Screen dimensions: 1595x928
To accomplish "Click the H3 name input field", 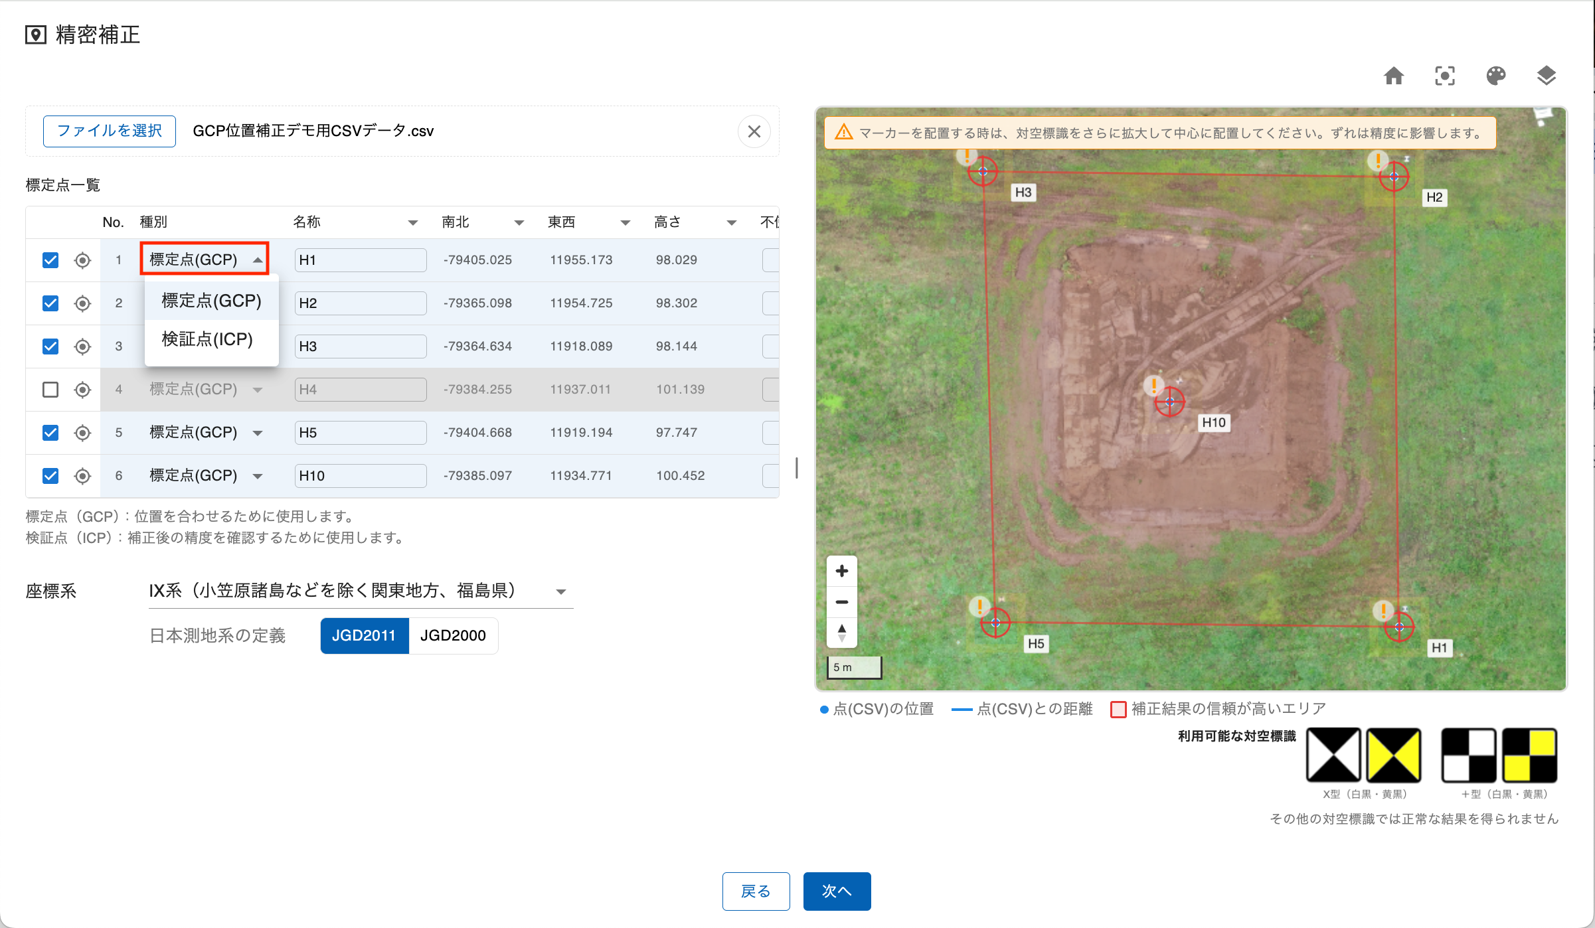I will click(x=360, y=347).
